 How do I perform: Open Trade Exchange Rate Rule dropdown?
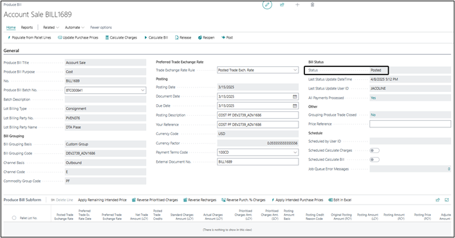point(295,70)
